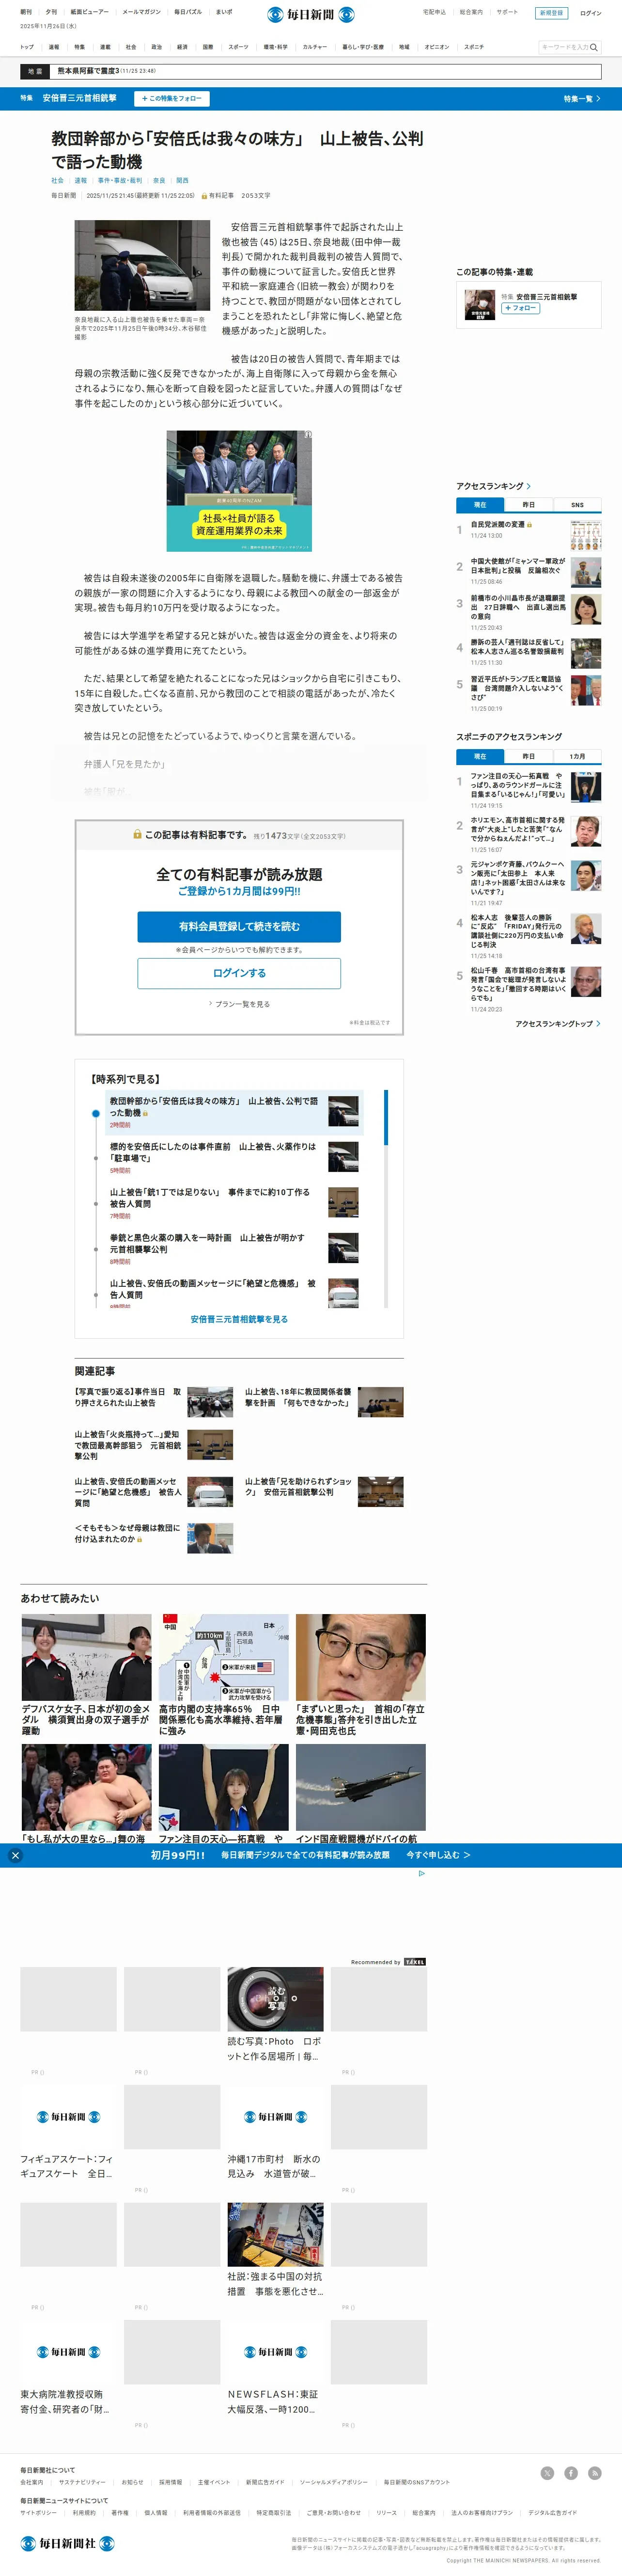
Task: Click the Mainichi Shimbun footer logo
Action: [x=68, y=2543]
